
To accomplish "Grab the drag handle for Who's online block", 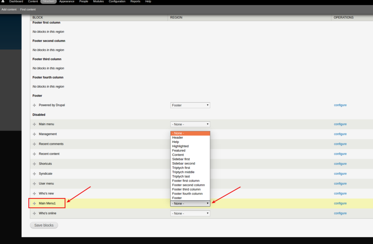I will [x=35, y=213].
